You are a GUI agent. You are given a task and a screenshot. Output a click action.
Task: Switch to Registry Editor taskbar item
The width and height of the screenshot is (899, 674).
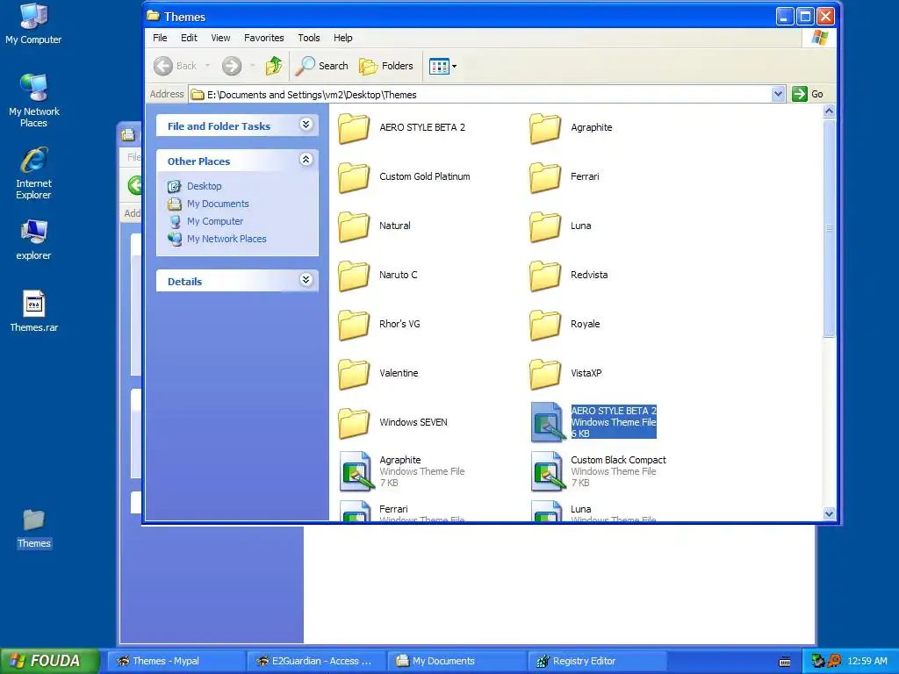tap(596, 661)
